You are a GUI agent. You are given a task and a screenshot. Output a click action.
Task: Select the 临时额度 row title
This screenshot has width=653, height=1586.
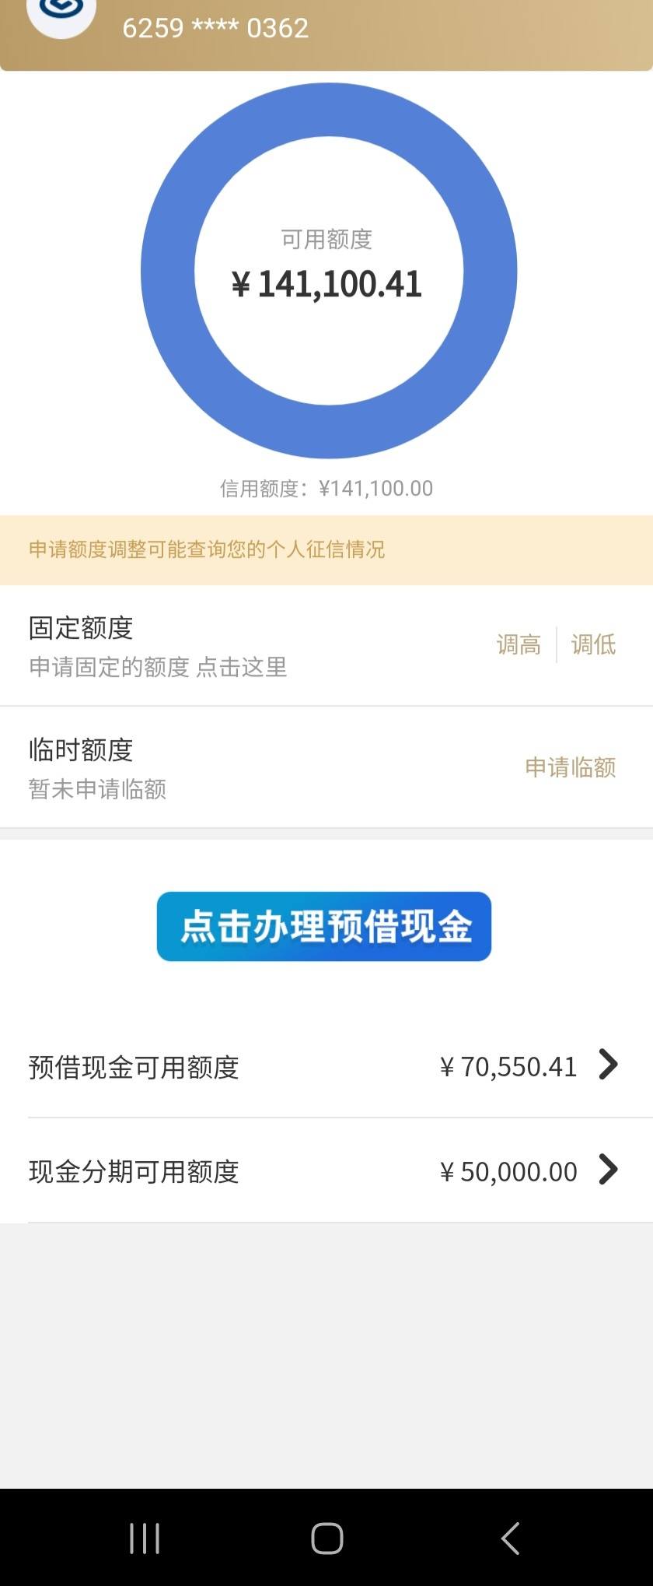click(x=81, y=750)
